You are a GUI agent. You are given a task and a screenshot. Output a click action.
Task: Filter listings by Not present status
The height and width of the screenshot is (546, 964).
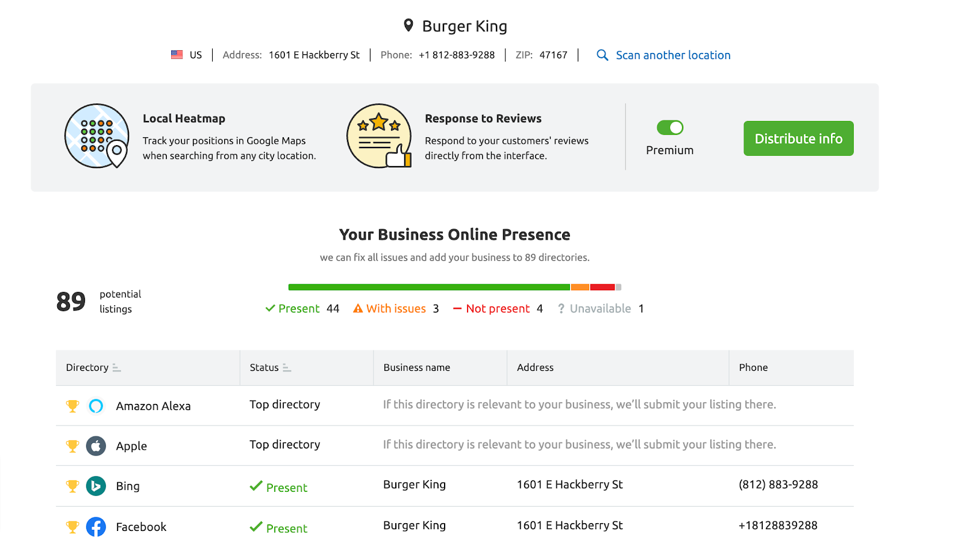[498, 308]
